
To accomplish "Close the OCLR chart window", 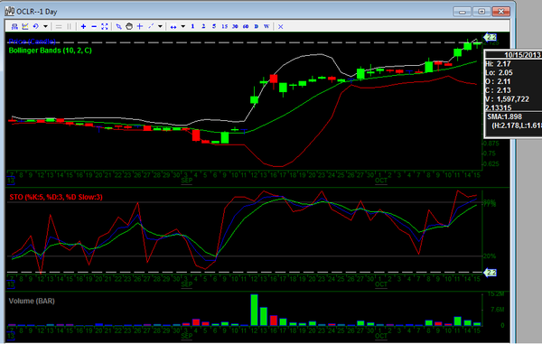I will (500, 12).
